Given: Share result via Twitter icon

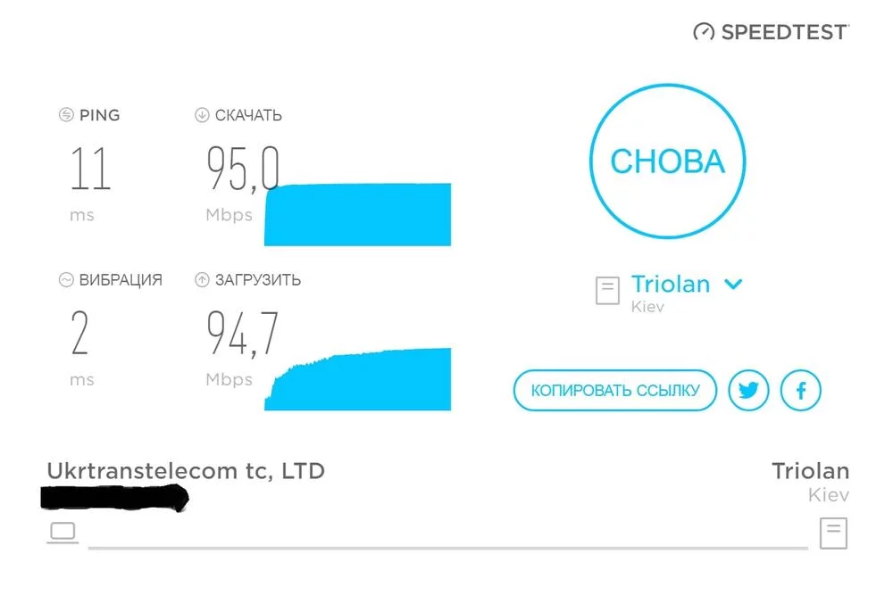Looking at the screenshot, I should coord(748,390).
